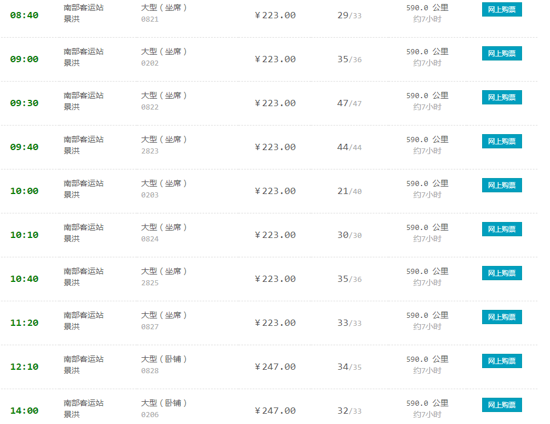Buy ticket online for 09:00 bus
This screenshot has width=550, height=424.
coord(502,54)
